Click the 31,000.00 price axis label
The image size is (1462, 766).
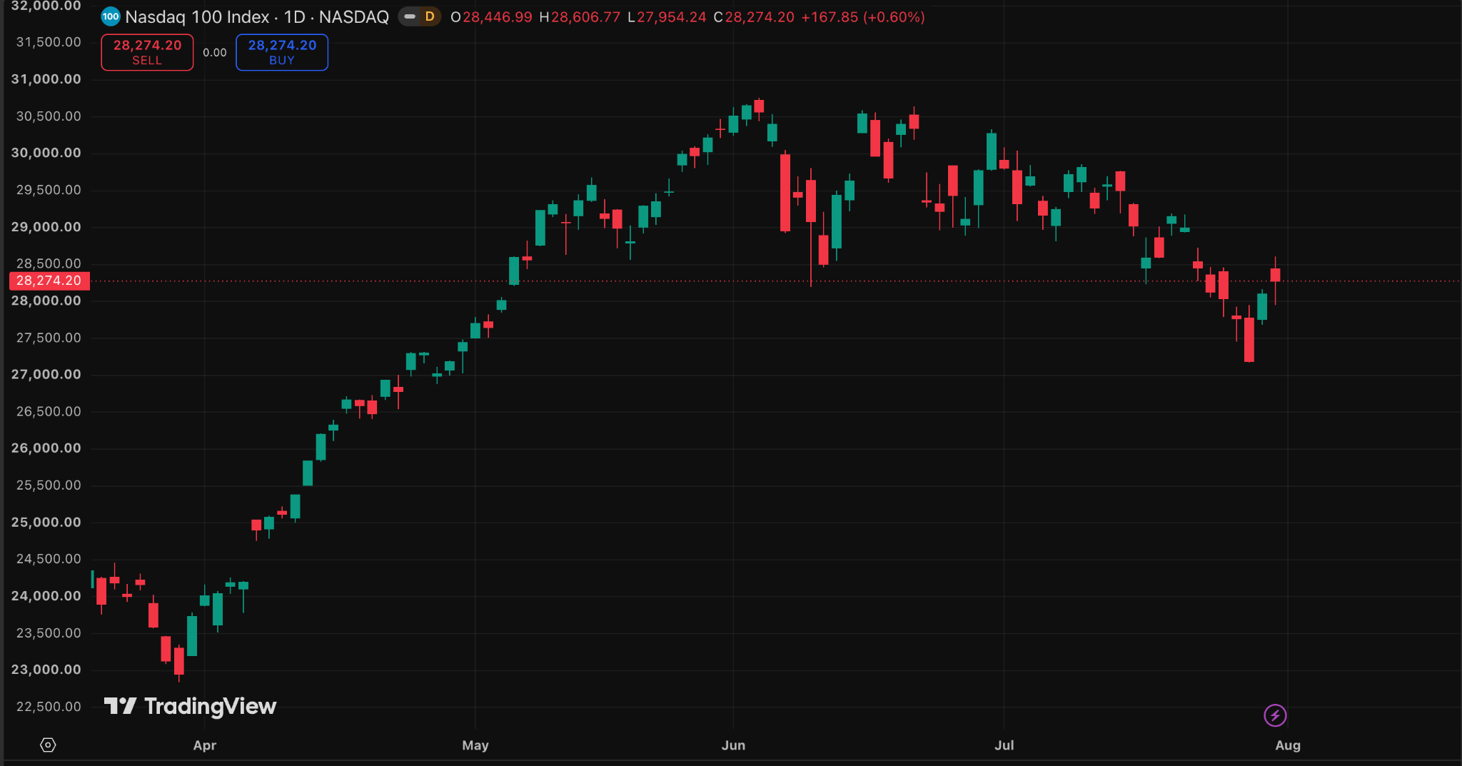46,79
